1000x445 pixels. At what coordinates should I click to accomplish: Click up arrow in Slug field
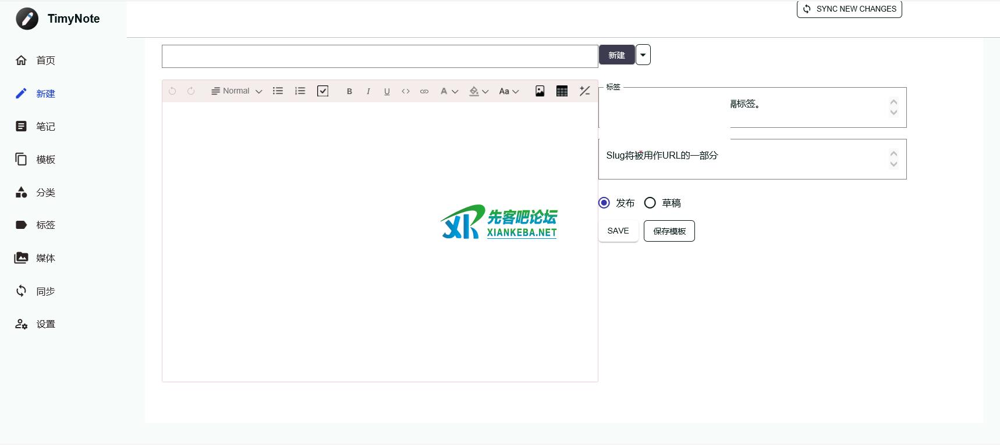pyautogui.click(x=893, y=153)
